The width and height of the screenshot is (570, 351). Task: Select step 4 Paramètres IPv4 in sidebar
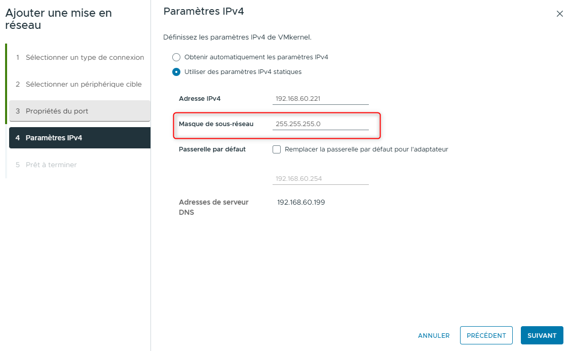[x=80, y=138]
